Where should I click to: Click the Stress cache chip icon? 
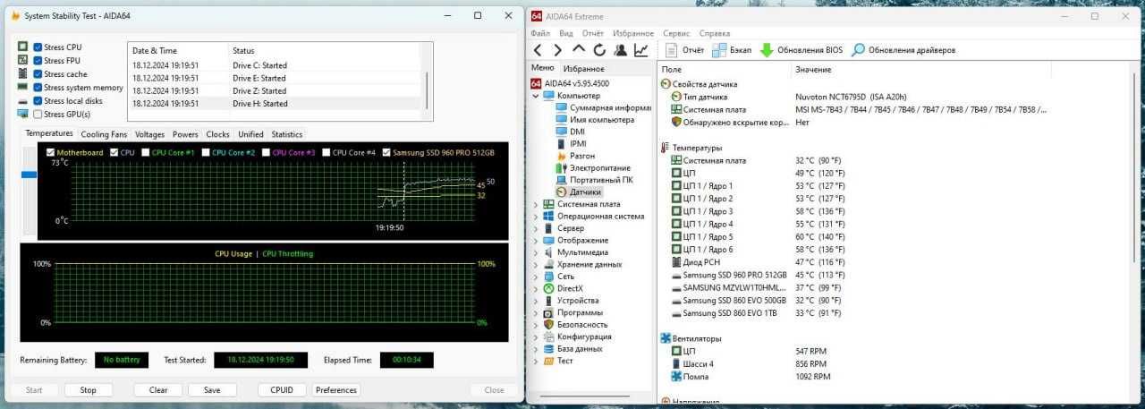click(22, 73)
